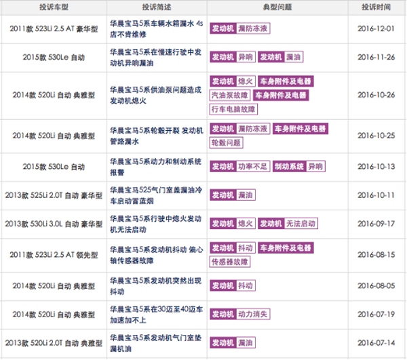Screen dimensions: 407x360
Task: Click the date 2016-08-05
Action: [x=376, y=286]
